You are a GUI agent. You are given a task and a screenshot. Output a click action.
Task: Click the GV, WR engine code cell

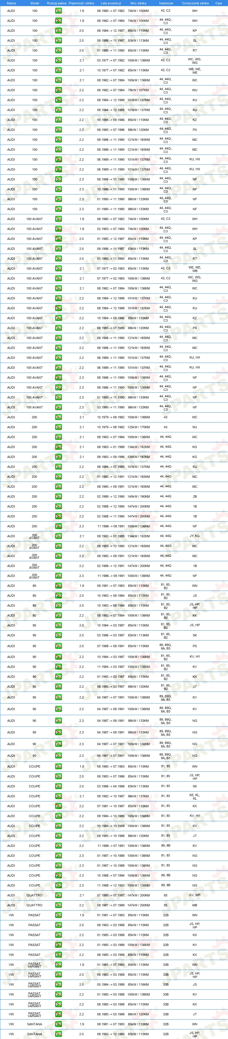pyautogui.click(x=195, y=895)
